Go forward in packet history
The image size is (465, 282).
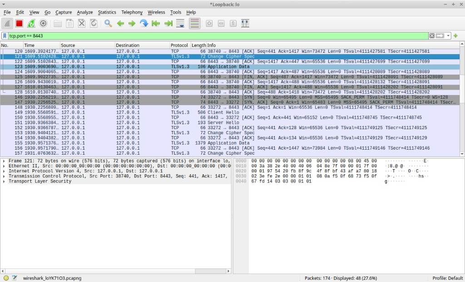click(132, 24)
